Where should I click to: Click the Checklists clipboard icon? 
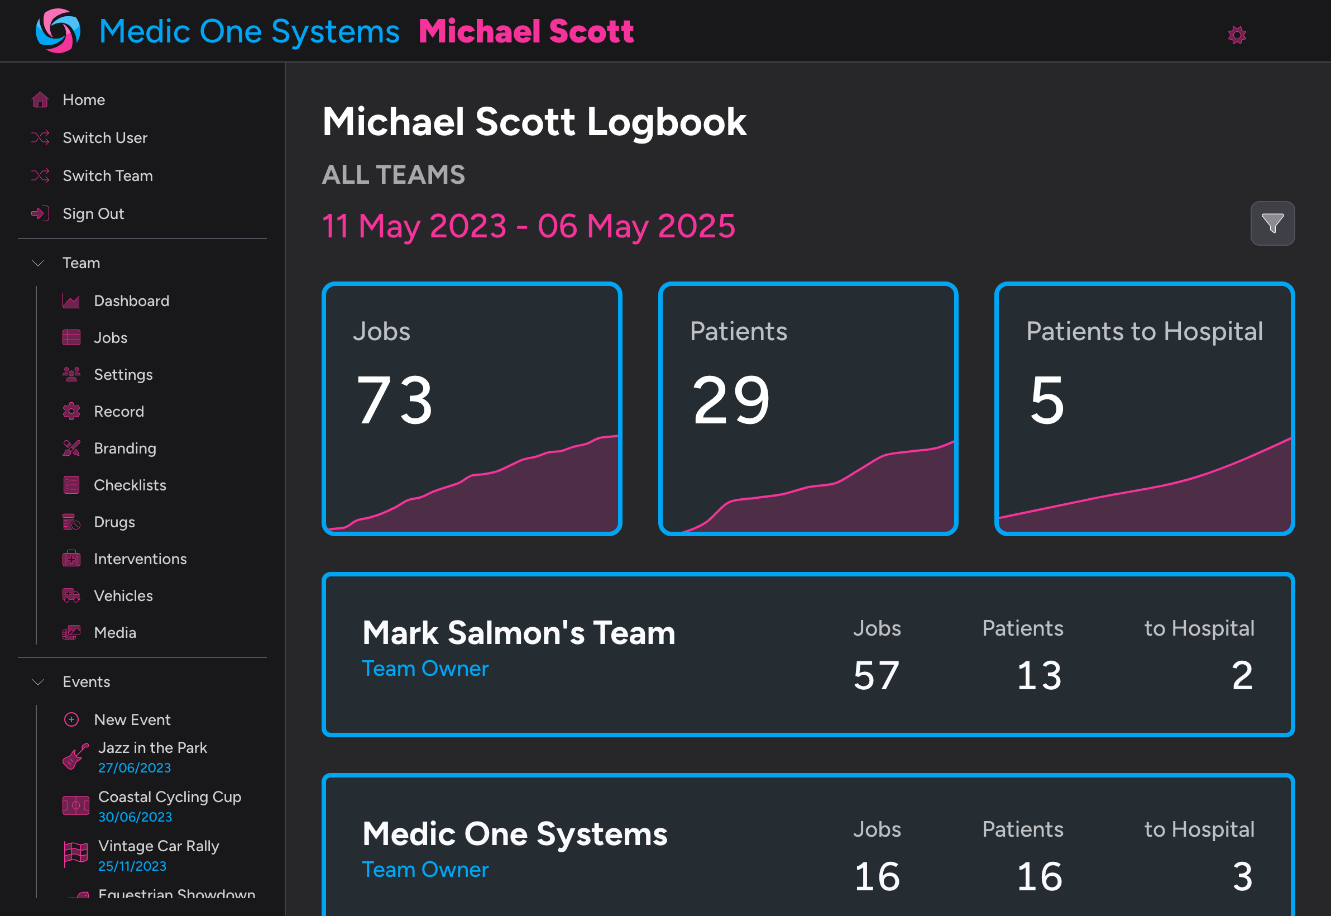click(70, 485)
